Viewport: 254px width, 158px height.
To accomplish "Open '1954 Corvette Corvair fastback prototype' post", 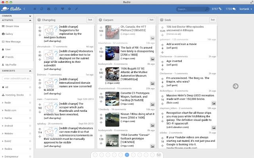I will click(135, 138).
